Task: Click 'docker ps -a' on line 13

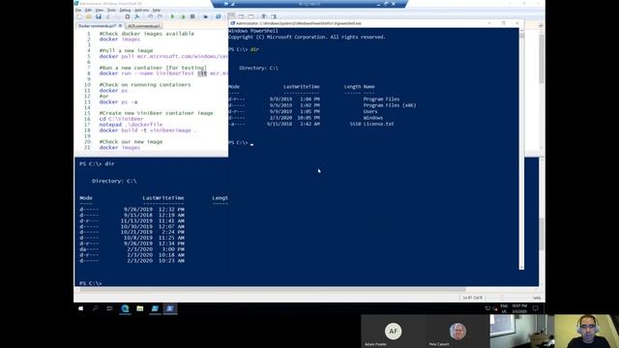Action: coord(118,101)
